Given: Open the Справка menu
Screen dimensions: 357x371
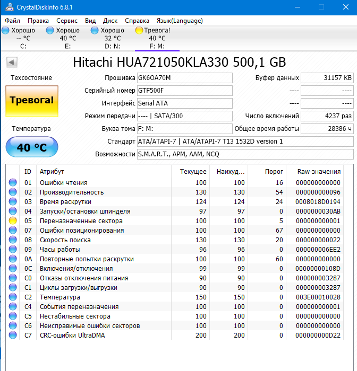Looking at the screenshot, I should coord(137,21).
